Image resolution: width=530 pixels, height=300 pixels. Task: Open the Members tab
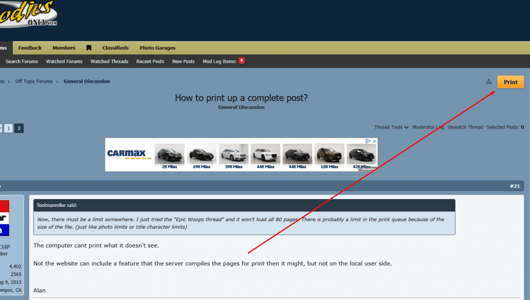click(x=64, y=48)
